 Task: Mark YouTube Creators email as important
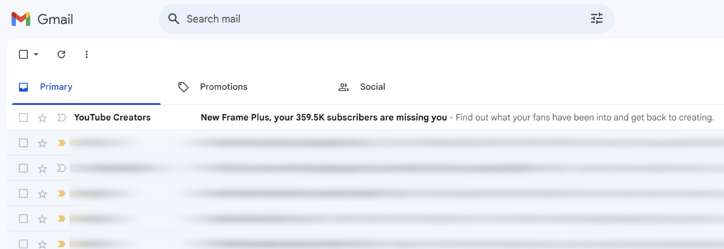coord(62,117)
